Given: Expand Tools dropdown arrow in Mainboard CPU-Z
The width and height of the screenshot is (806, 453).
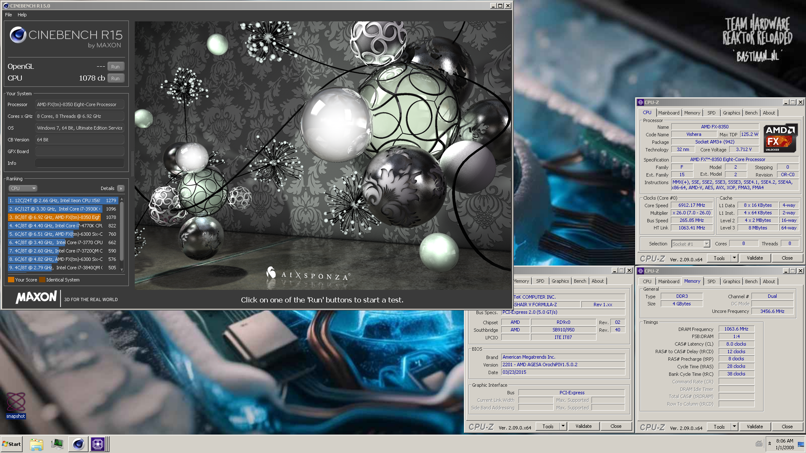Looking at the screenshot, I should tap(563, 427).
